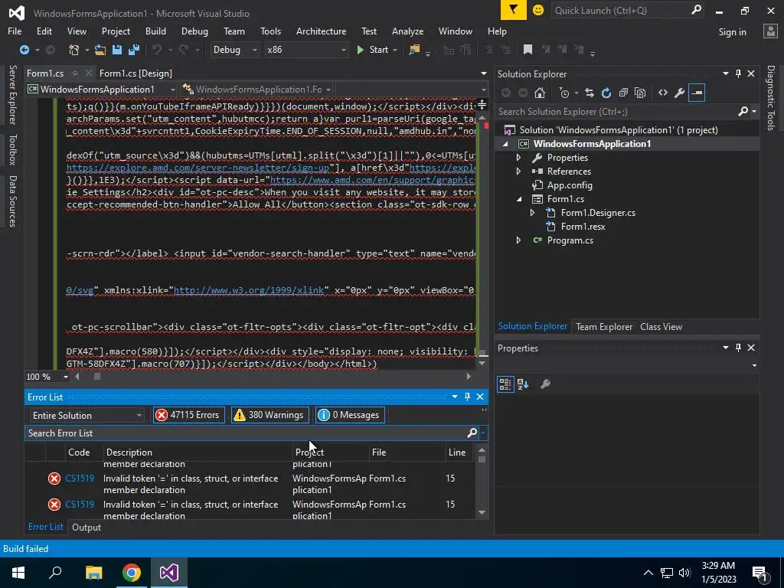Click the Solution Explorer Home icon
Screen dimensions: 784x588
pyautogui.click(x=540, y=93)
